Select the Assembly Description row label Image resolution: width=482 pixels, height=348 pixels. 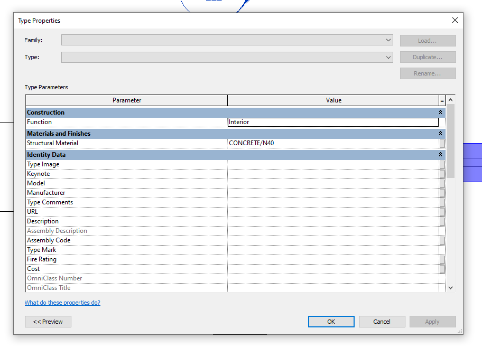tap(57, 231)
